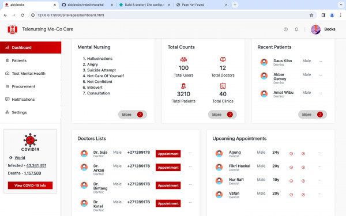This screenshot has width=346, height=216.
Task: Switch to Page Not Found browser tab
Action: [202, 5]
